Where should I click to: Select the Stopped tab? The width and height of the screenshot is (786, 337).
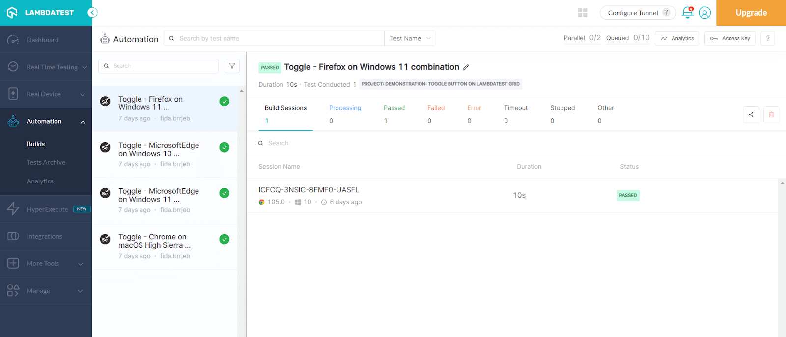pos(562,114)
